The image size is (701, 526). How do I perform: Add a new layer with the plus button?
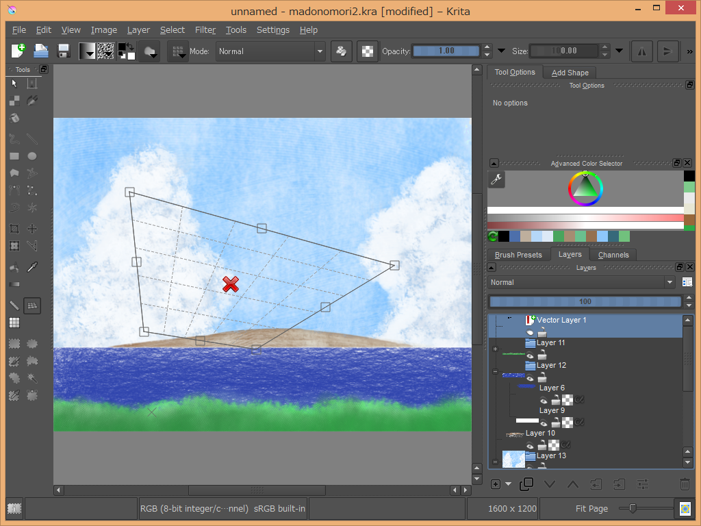coord(496,484)
